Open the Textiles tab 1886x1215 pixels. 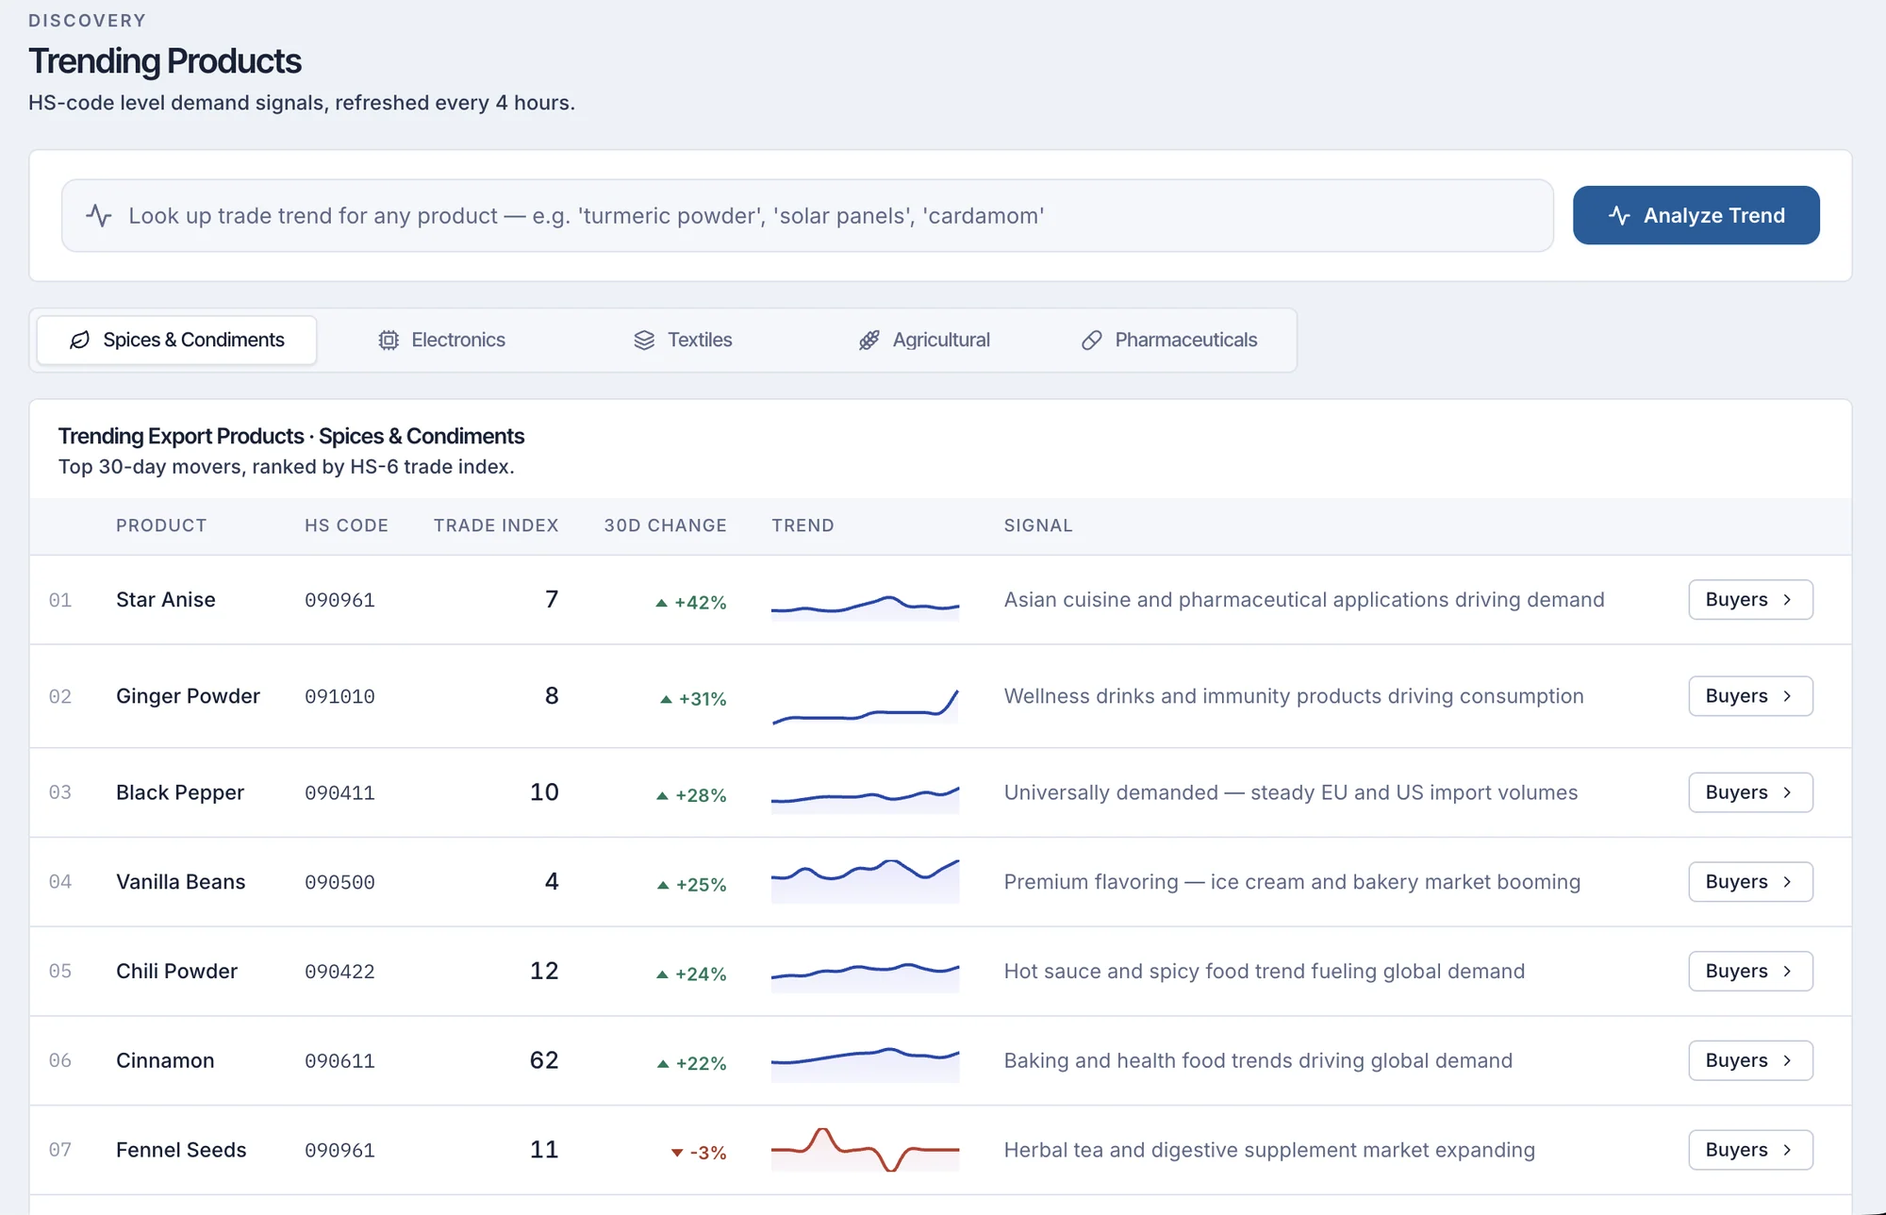click(x=683, y=340)
